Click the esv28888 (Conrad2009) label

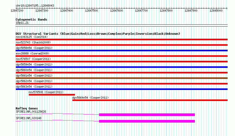tap(32, 53)
